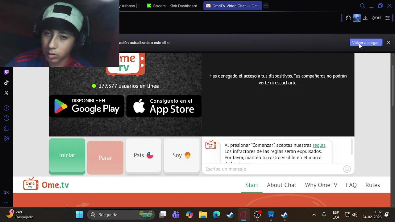Open extensions puzzle icon in toolbar
This screenshot has height=222, width=395.
tap(349, 18)
